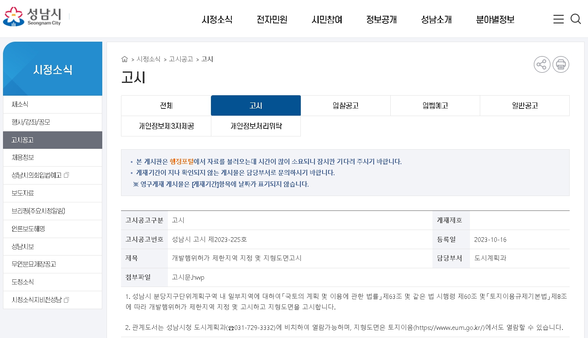Switch to the 개인정보처리위탁 tab

pos(256,126)
